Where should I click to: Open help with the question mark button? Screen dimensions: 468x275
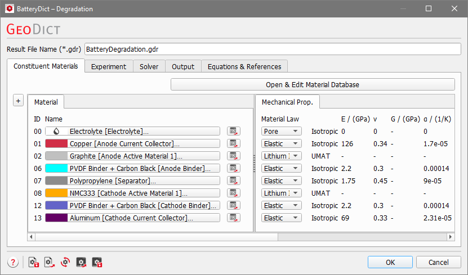13,263
